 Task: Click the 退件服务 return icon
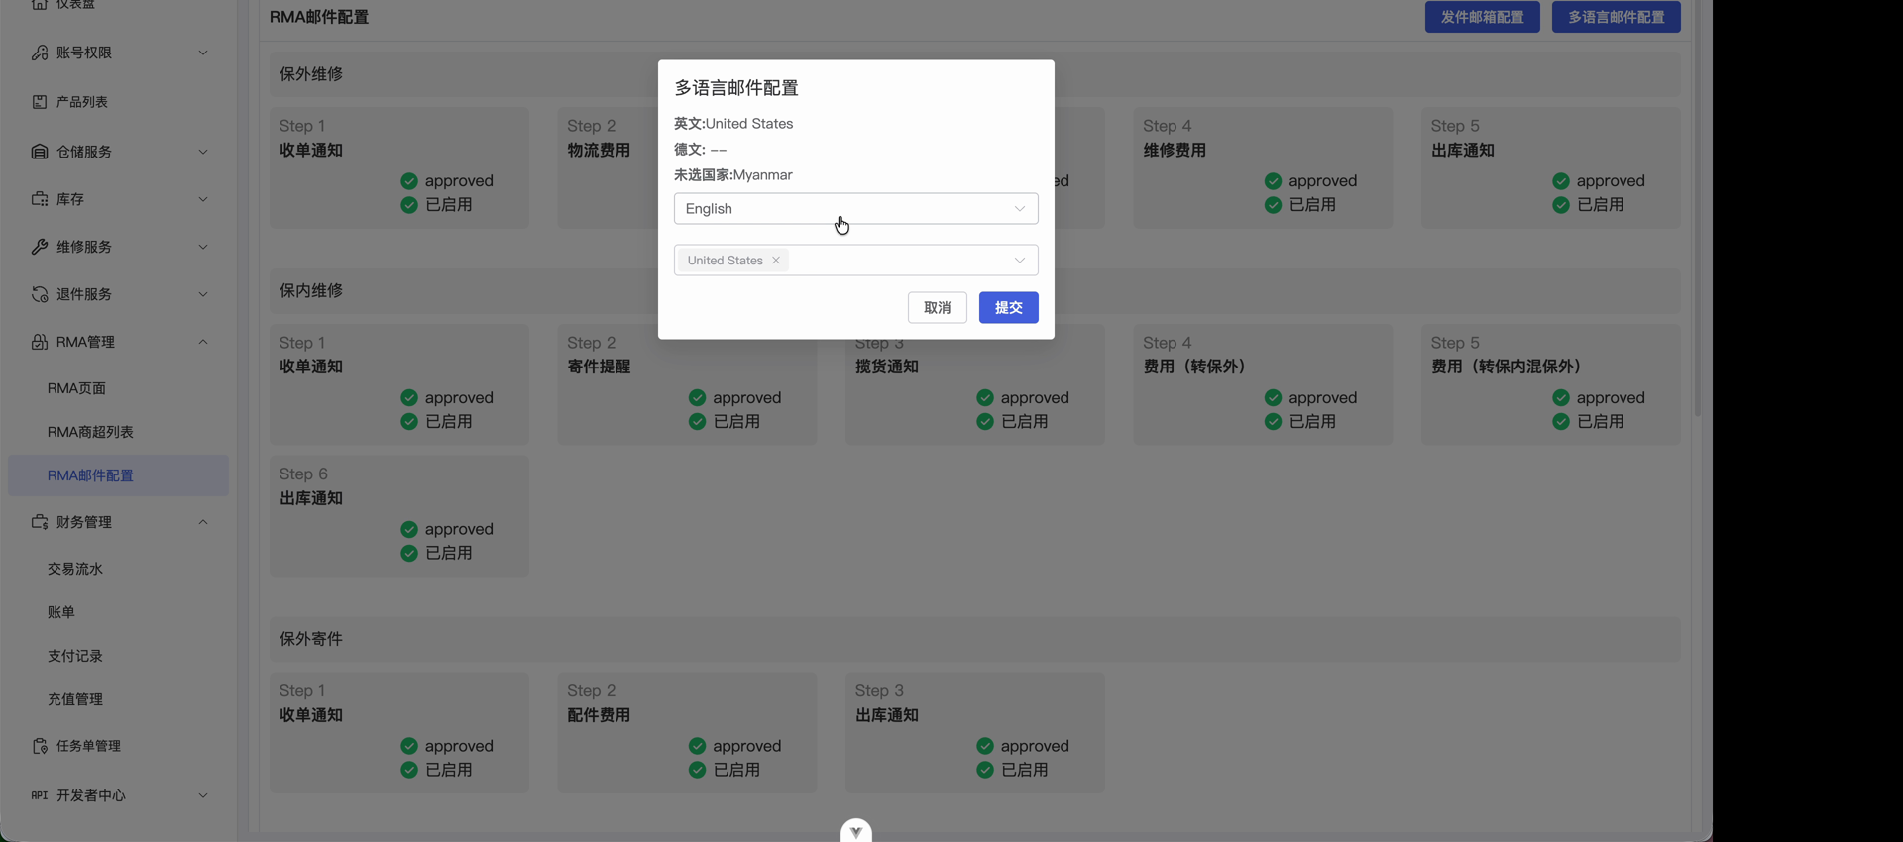click(x=40, y=294)
